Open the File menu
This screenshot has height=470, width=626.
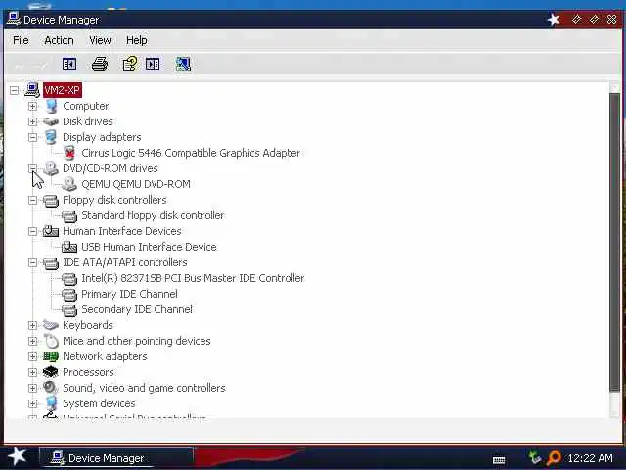point(21,40)
